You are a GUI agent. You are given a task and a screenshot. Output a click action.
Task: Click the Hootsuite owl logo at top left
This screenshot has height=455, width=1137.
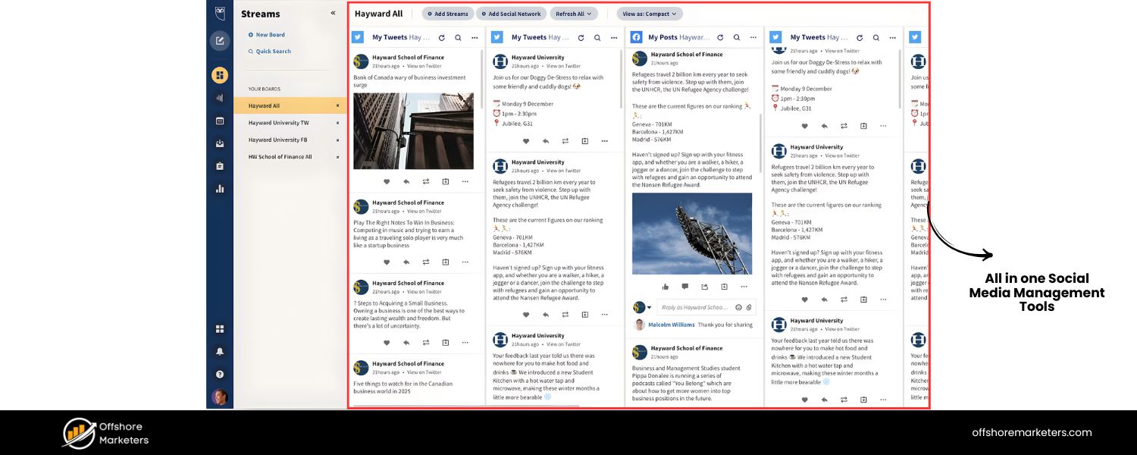220,13
